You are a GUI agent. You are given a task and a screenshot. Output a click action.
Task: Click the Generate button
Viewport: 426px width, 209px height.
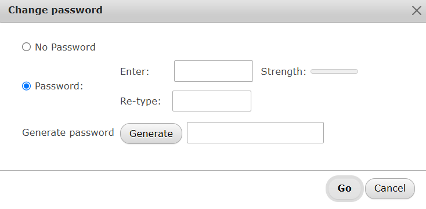pos(151,134)
